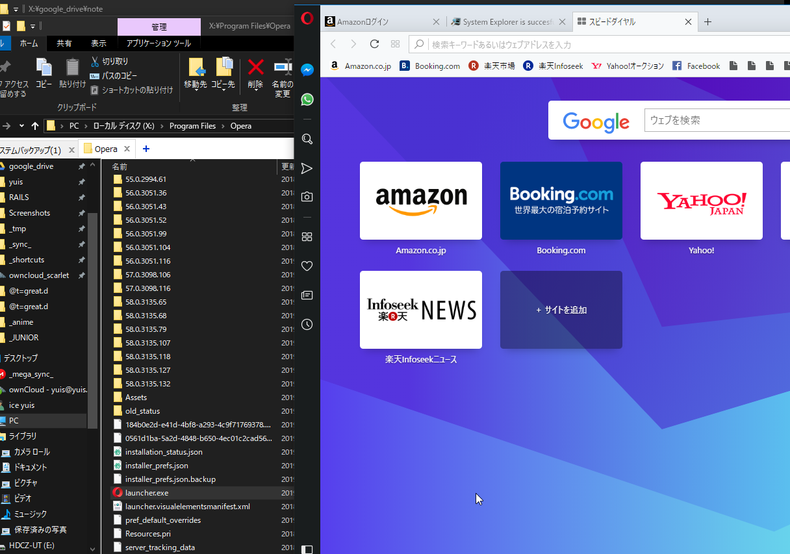Click the + サイトを追加 tile
The image size is (790, 554).
pyautogui.click(x=561, y=310)
